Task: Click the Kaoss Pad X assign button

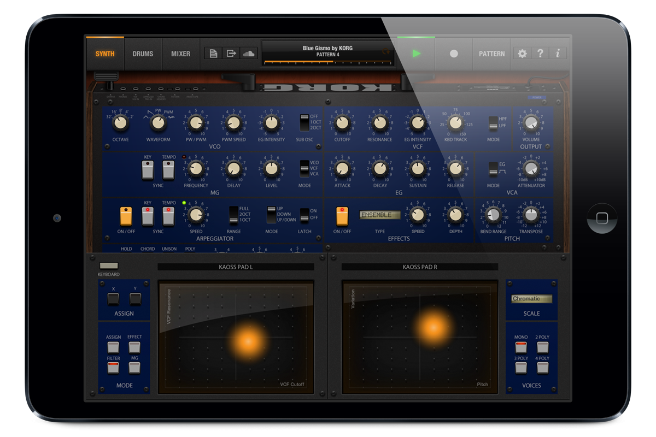Action: point(113,299)
